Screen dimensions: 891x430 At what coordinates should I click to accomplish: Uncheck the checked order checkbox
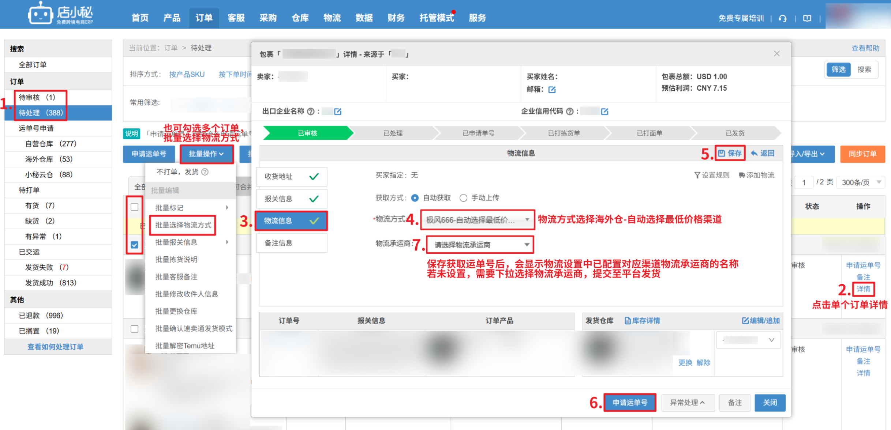pyautogui.click(x=135, y=245)
